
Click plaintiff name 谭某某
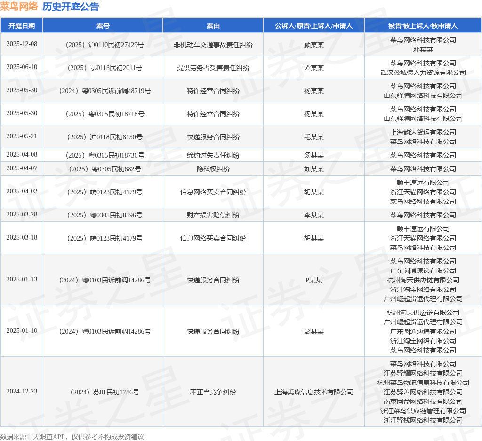click(314, 68)
